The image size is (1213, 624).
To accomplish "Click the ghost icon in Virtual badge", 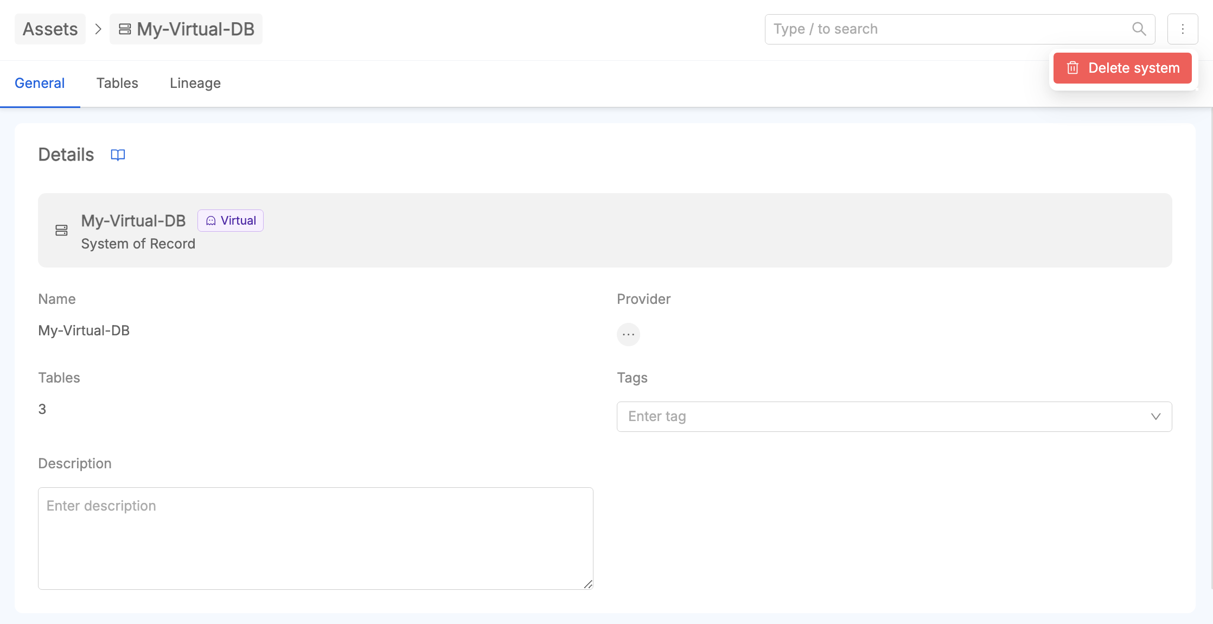I will pos(211,221).
